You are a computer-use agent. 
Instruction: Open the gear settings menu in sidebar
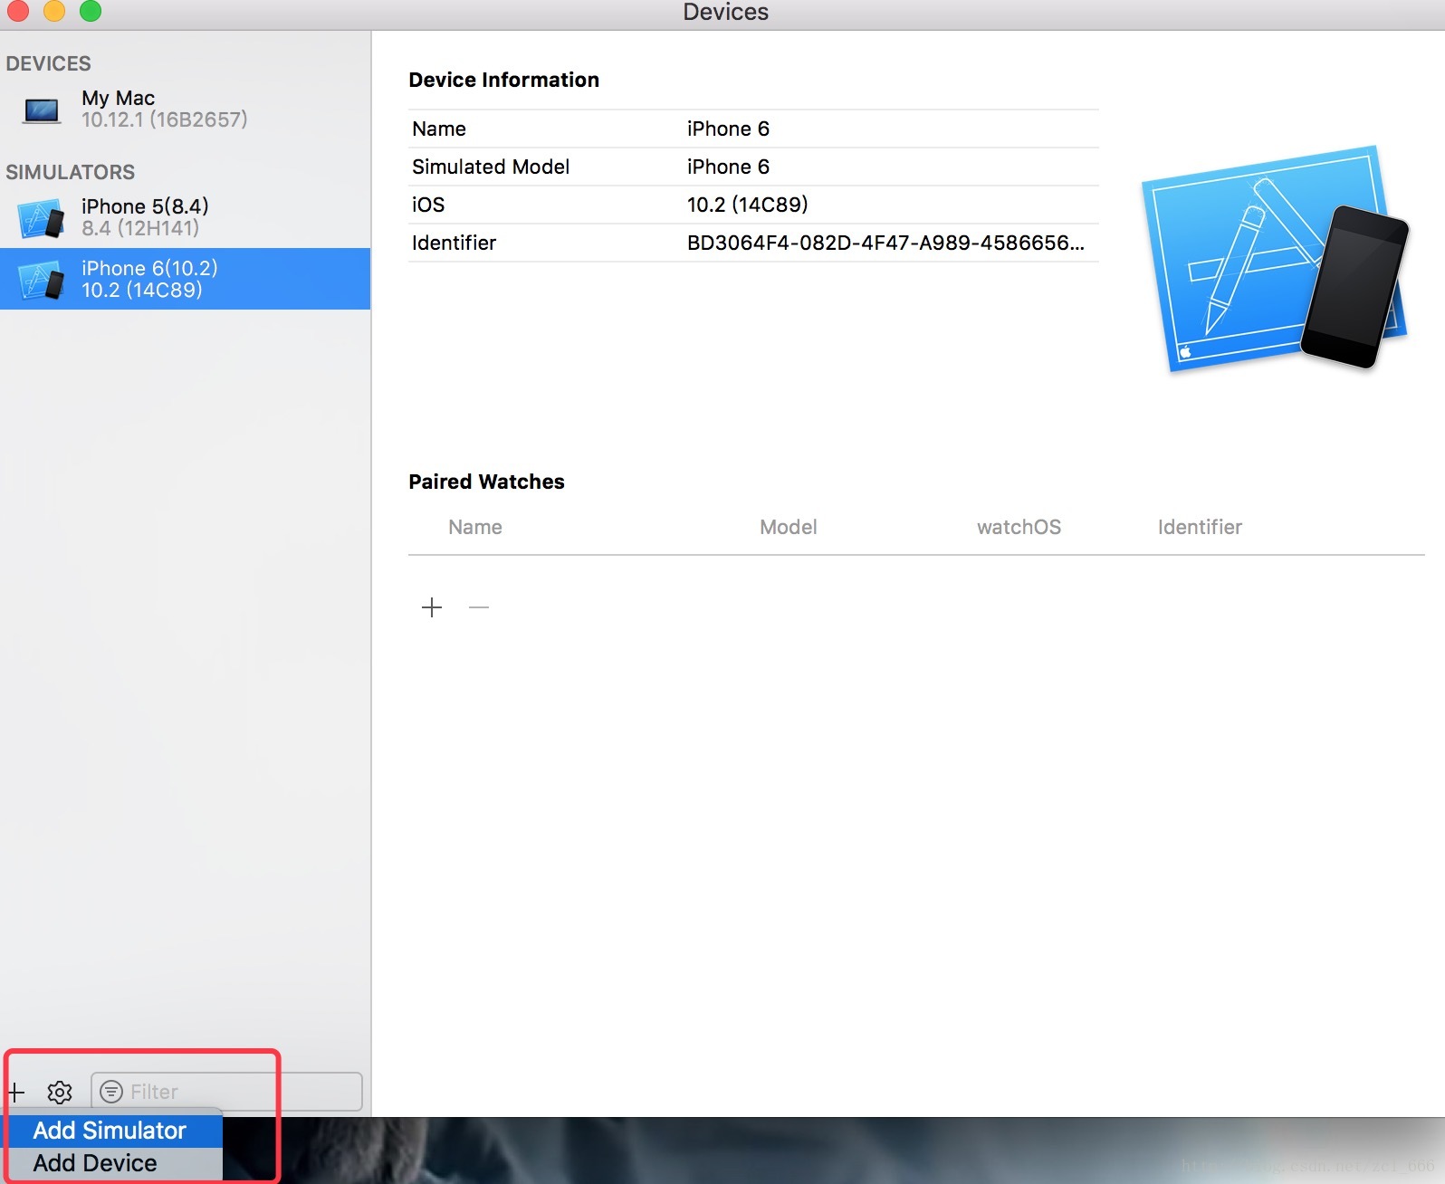click(x=60, y=1092)
